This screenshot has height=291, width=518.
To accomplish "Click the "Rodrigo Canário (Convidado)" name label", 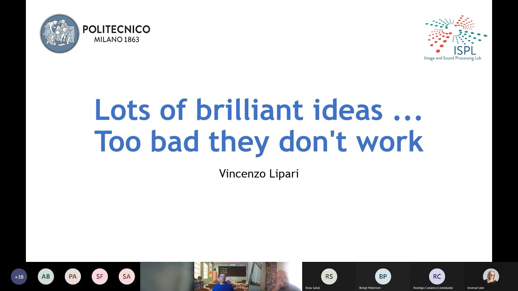I will point(433,288).
